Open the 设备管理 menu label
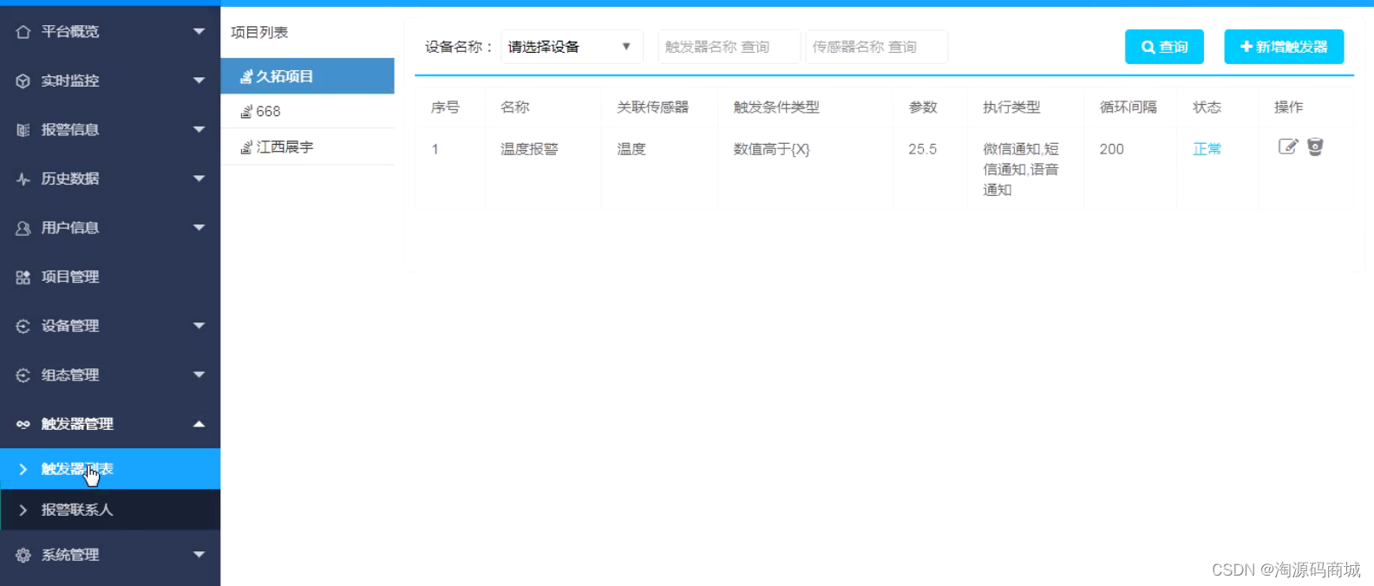 (70, 326)
